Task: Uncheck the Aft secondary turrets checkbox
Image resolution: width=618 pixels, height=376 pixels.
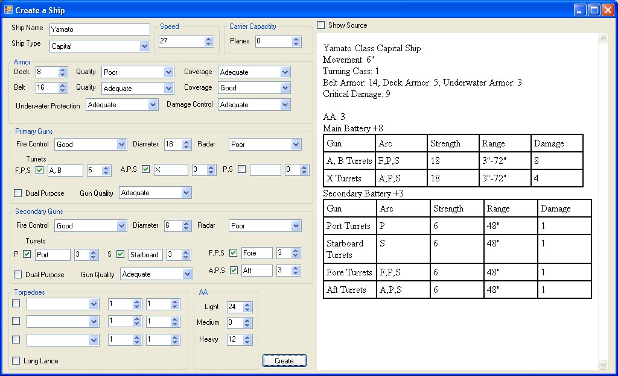Action: [x=234, y=270]
